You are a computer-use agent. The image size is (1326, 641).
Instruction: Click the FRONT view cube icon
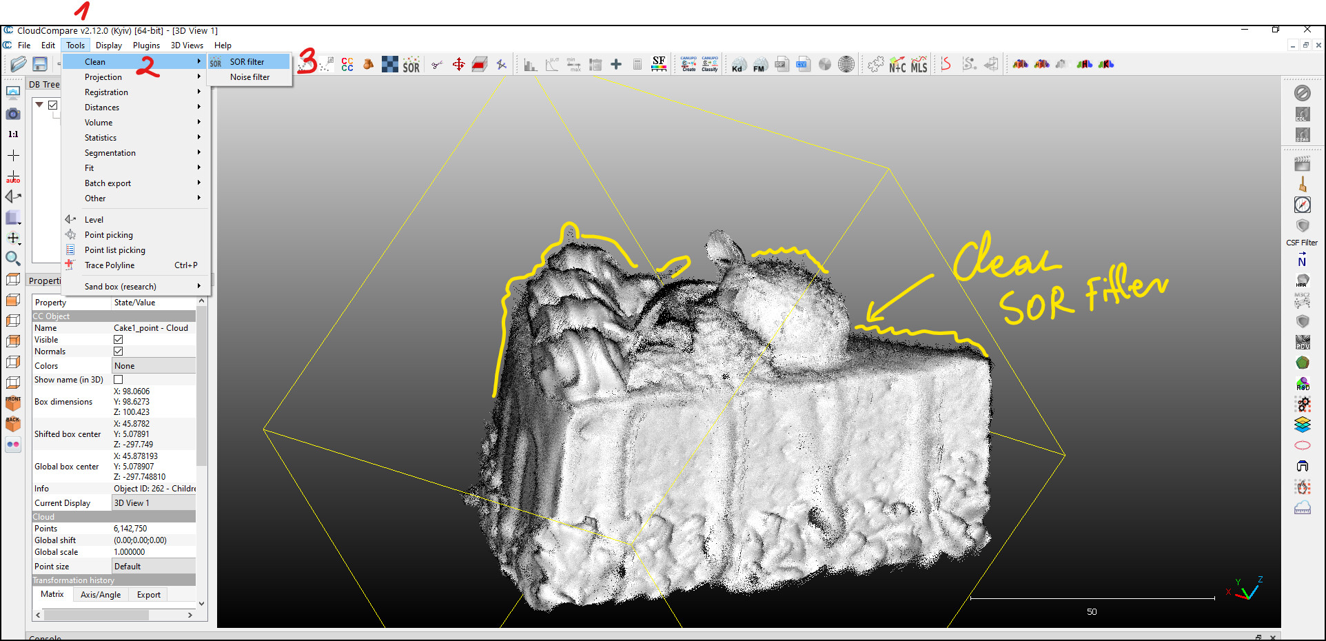click(13, 403)
